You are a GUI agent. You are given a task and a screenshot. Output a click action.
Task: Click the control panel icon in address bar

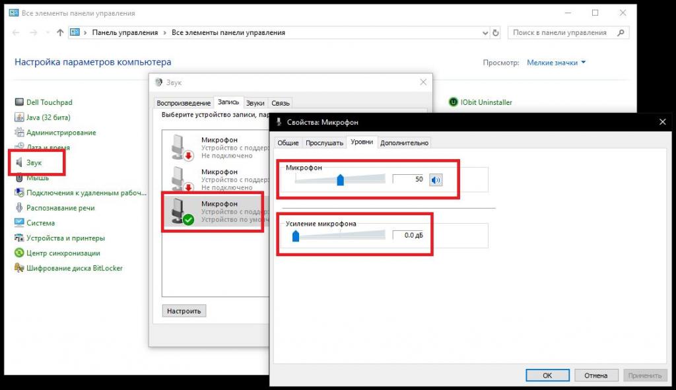(75, 32)
